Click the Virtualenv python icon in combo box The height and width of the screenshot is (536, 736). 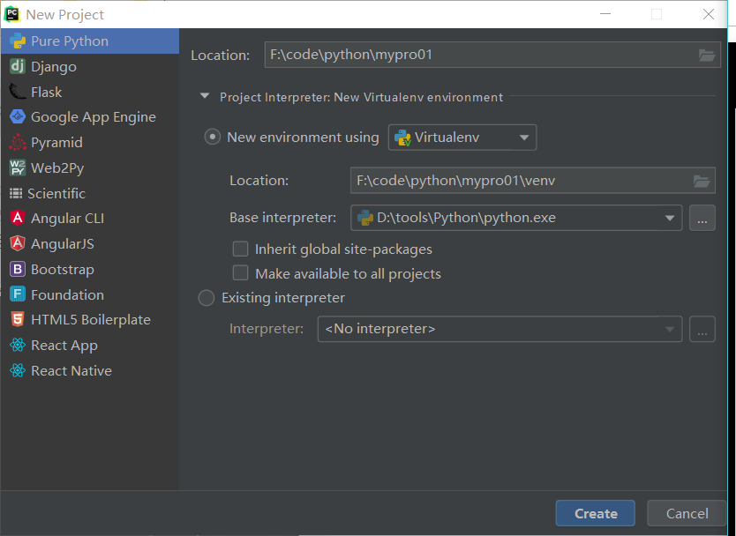[x=402, y=138]
